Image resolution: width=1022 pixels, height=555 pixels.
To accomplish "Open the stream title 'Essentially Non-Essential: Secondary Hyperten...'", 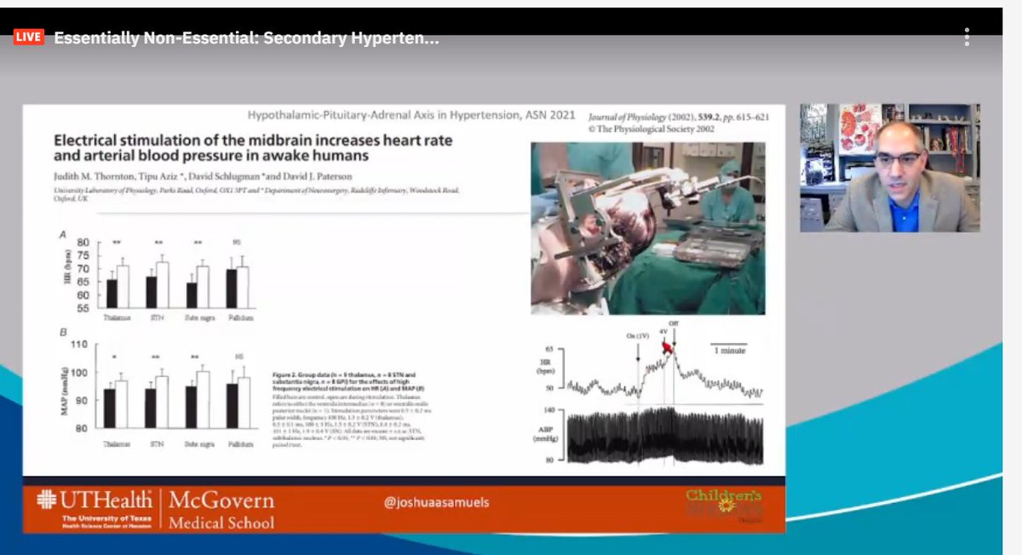I will (247, 38).
